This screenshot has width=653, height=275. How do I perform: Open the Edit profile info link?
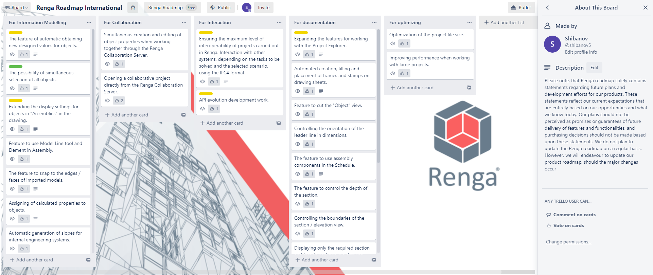[x=581, y=52]
